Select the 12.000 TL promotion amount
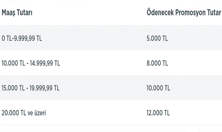Screen dimensions: 222x132 [x=158, y=113]
